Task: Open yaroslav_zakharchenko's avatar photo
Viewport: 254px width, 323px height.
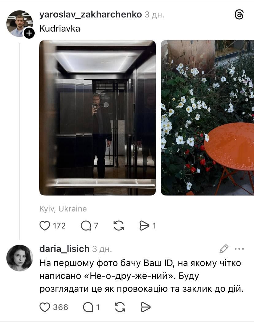Action: tap(20, 24)
